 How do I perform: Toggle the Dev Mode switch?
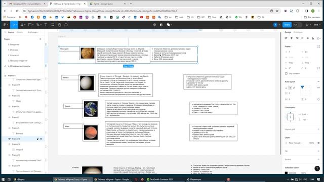coord(298,25)
